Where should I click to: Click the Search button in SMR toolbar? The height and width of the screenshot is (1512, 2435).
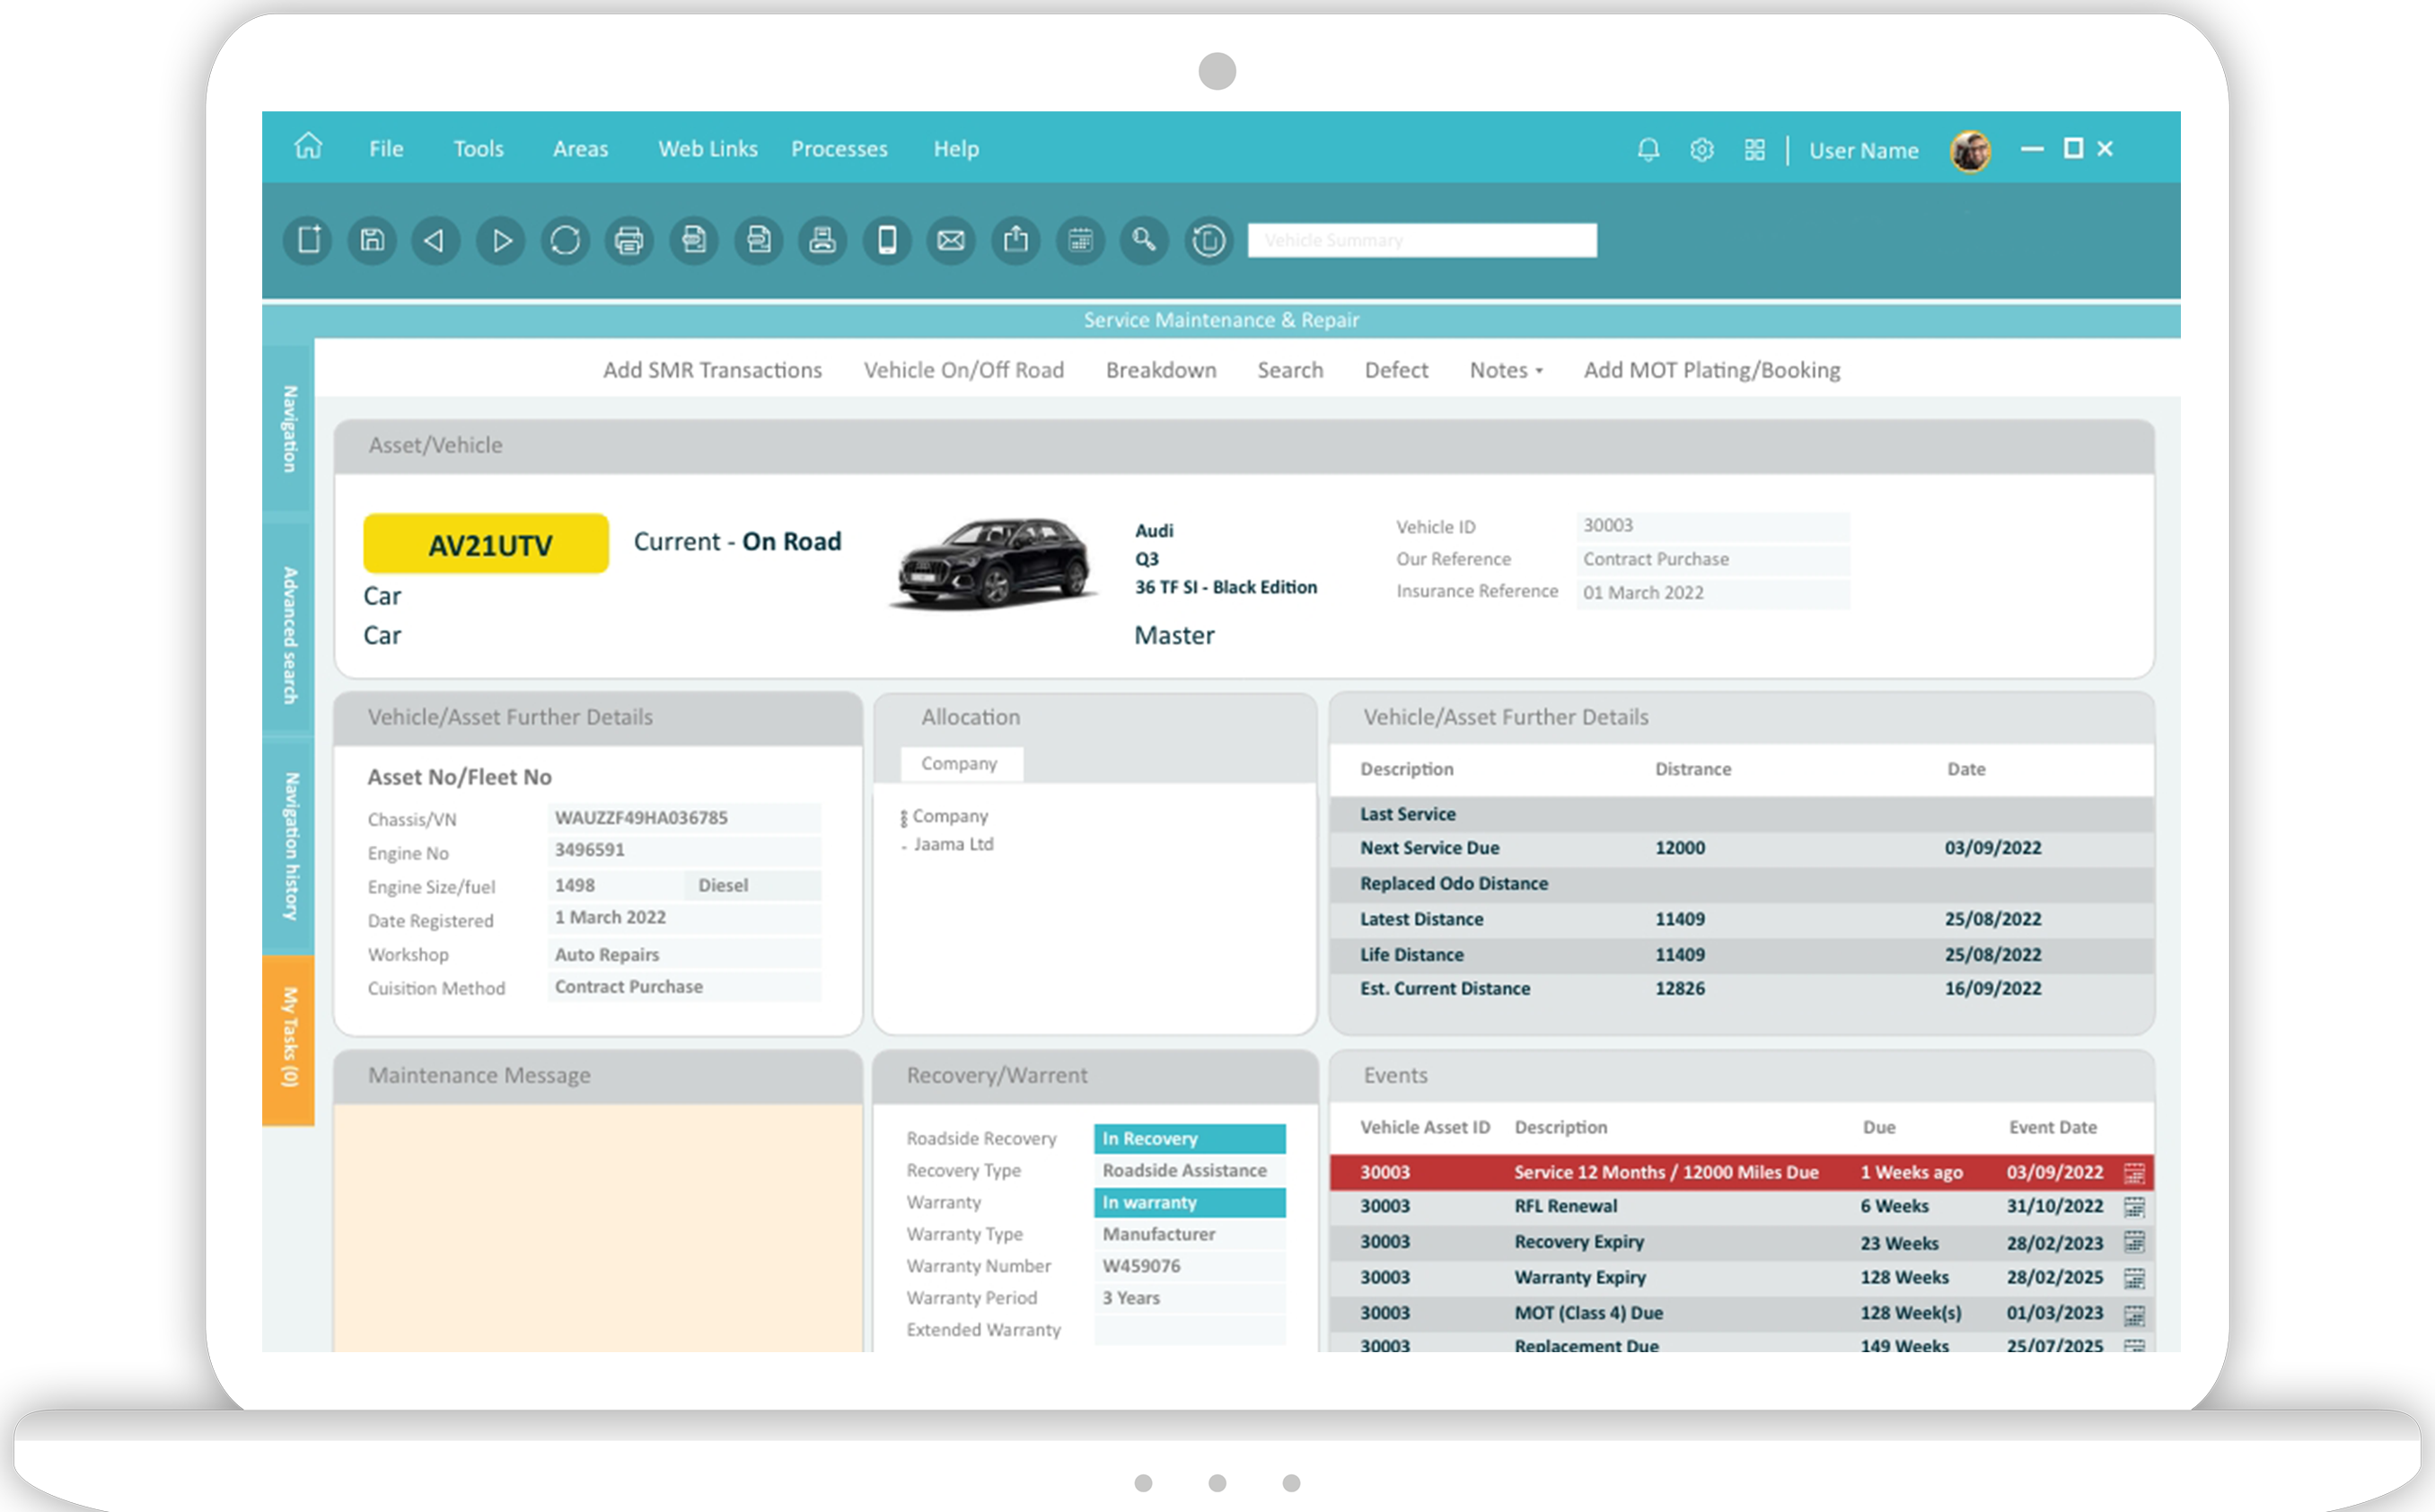[x=1289, y=369]
